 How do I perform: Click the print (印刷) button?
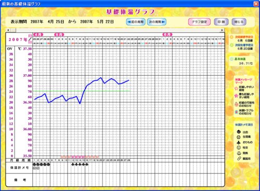point(221,22)
